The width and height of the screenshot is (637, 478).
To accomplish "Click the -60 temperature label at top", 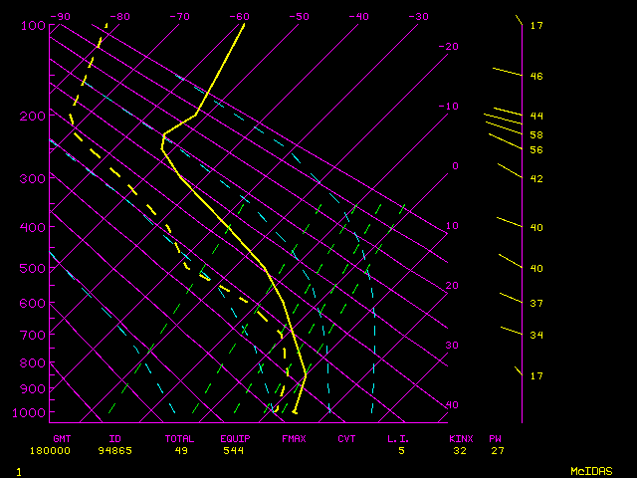I will [239, 17].
